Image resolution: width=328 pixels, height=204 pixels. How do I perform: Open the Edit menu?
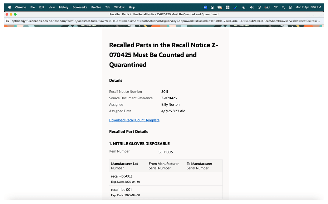tap(42, 7)
